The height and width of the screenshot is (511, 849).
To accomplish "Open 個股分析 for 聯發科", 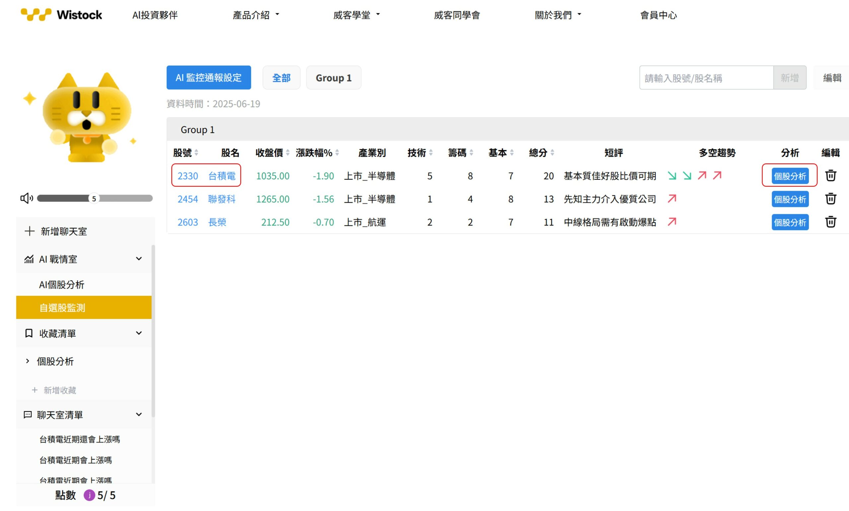I will 790,199.
